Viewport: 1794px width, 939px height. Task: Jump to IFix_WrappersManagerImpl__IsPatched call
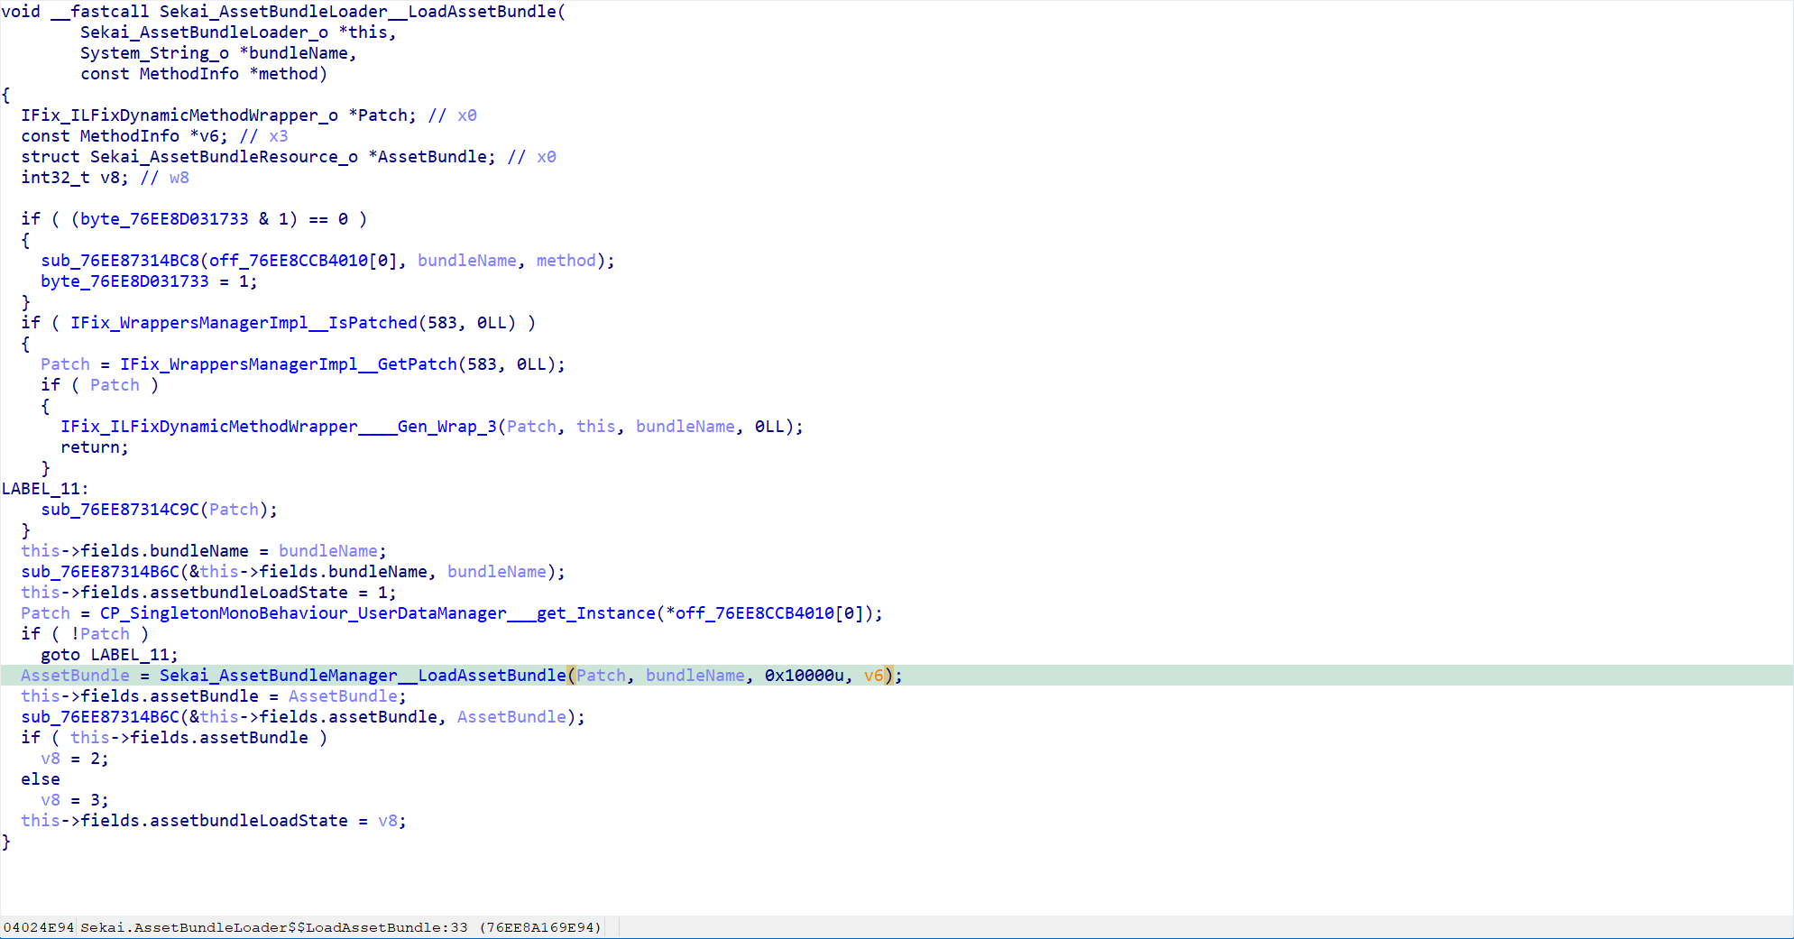click(x=244, y=323)
